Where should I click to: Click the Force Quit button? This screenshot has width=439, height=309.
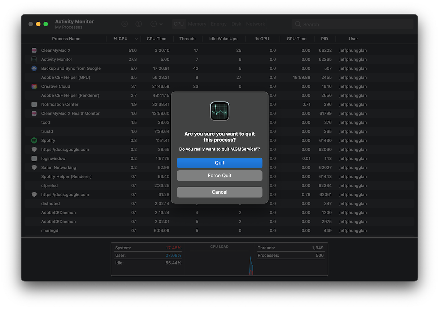[219, 176]
